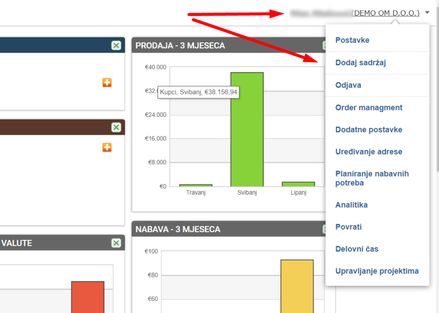Image resolution: width=439 pixels, height=313 pixels.
Task: Open Postavke from the user menu
Action: (352, 40)
